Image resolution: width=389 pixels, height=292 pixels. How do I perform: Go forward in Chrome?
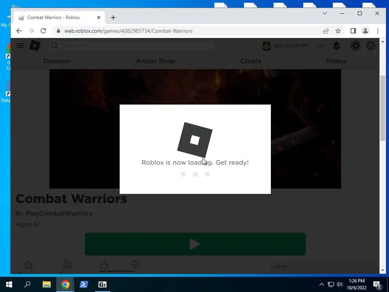[x=31, y=31]
